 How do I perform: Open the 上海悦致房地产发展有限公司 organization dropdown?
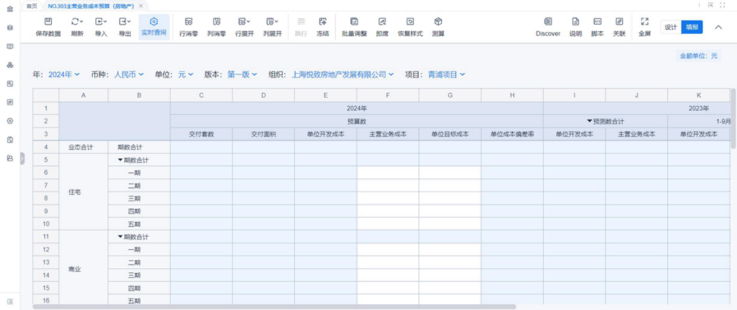pyautogui.click(x=343, y=75)
